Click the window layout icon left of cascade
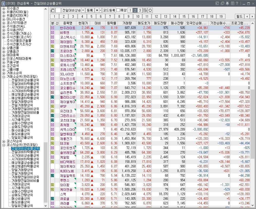 click(217, 3)
